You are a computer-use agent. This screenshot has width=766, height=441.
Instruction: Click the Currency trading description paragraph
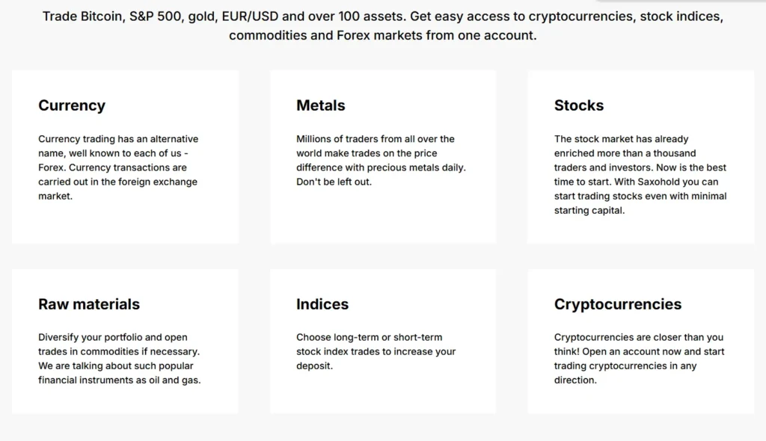tap(118, 167)
